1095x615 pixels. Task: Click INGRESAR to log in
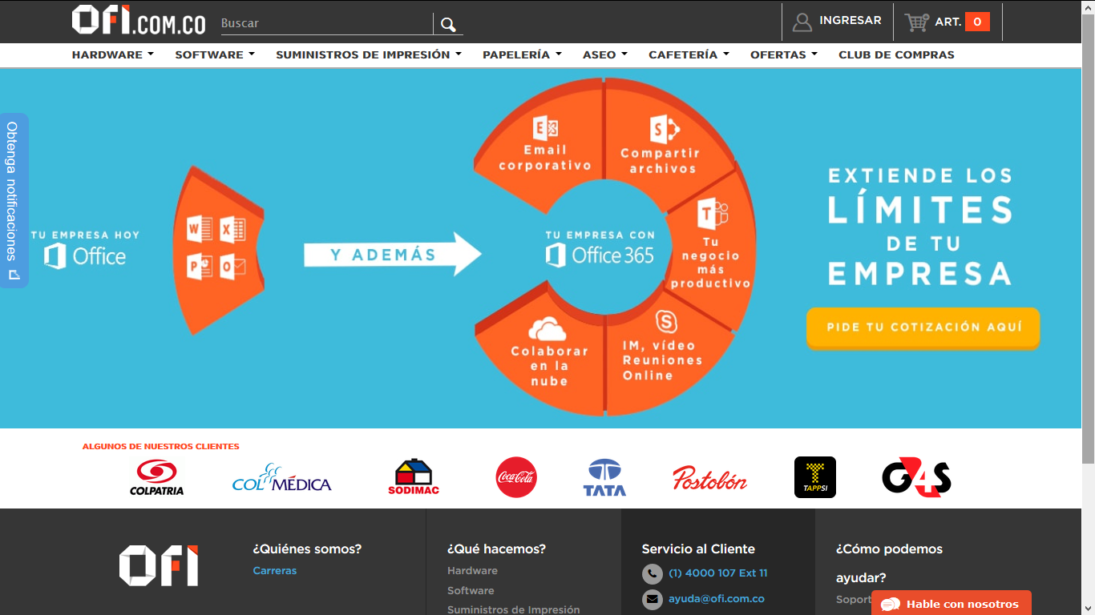[850, 21]
